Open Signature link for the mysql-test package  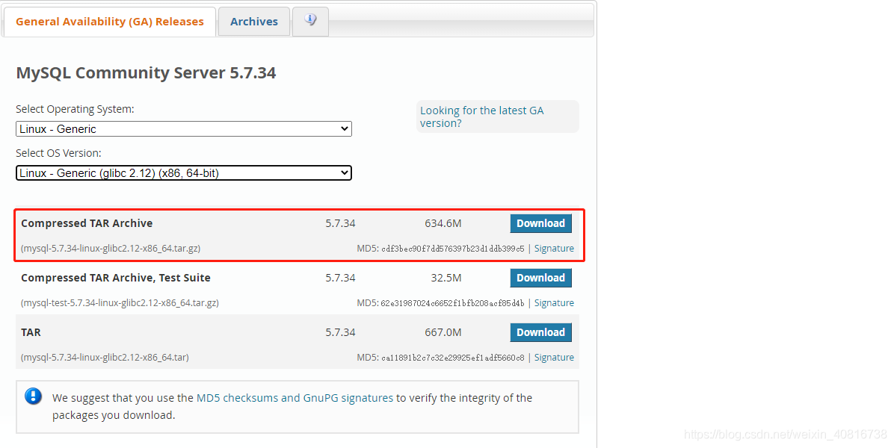(x=554, y=303)
